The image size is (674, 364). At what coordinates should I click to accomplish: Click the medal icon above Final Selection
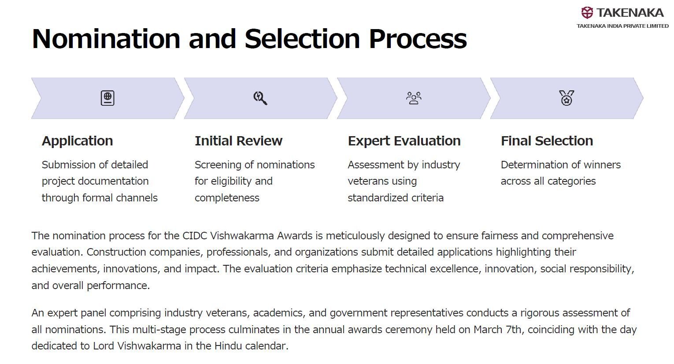point(567,98)
